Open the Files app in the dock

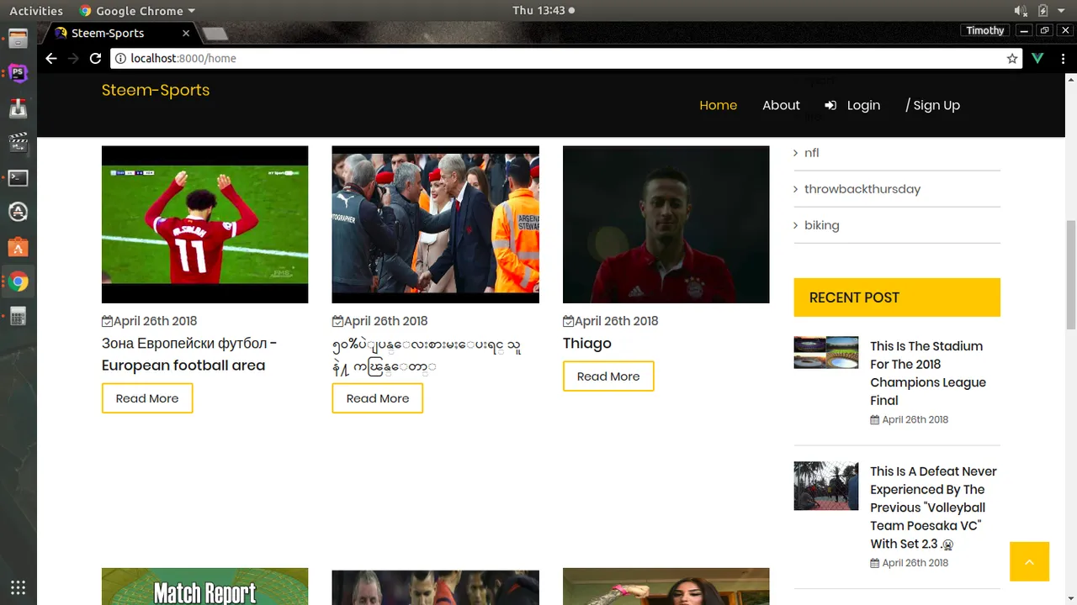click(18, 39)
